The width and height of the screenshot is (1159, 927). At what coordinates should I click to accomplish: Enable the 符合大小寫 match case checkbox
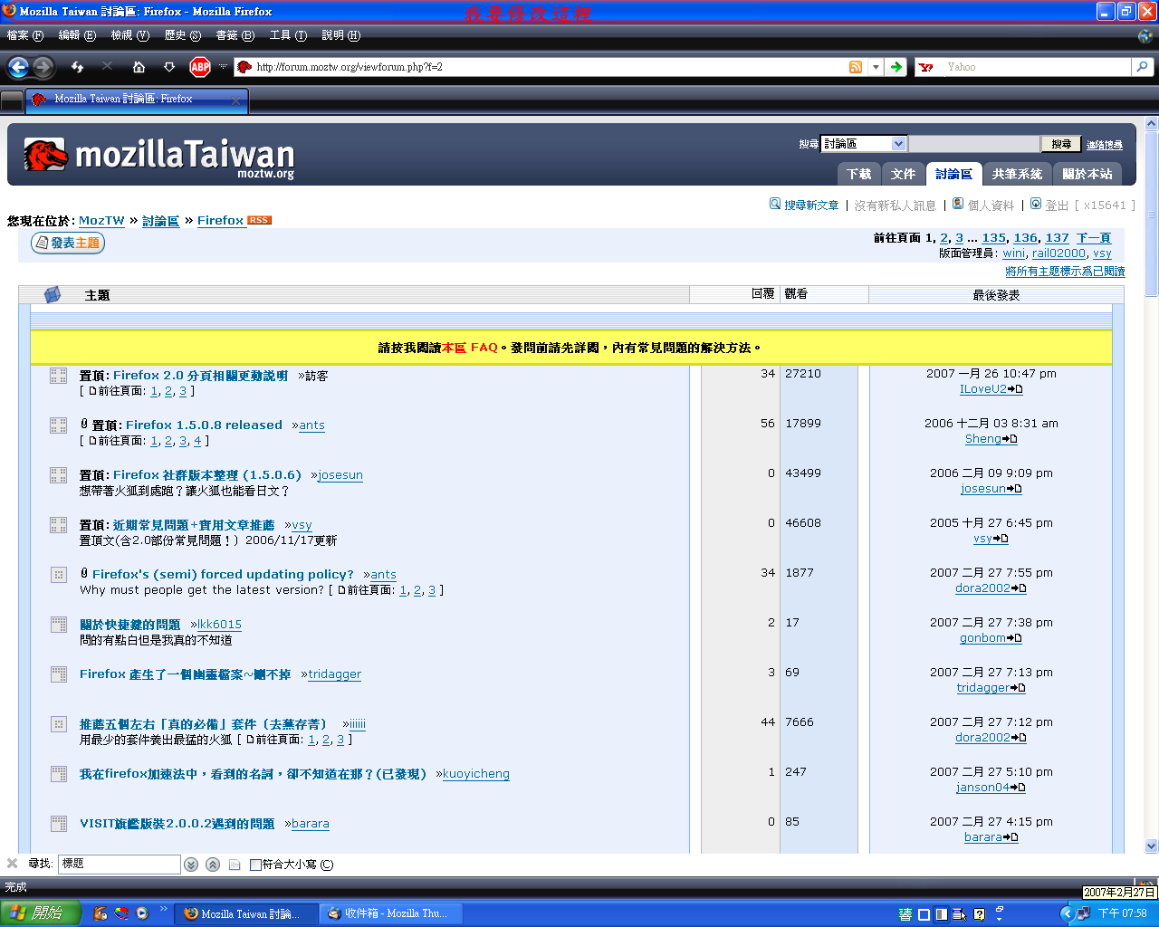pyautogui.click(x=255, y=865)
